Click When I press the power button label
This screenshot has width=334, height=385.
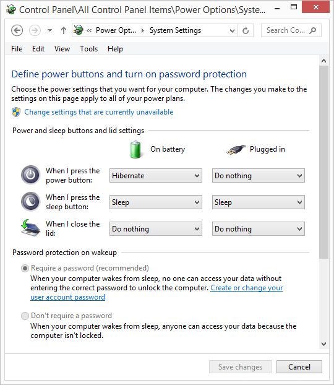pyautogui.click(x=72, y=175)
